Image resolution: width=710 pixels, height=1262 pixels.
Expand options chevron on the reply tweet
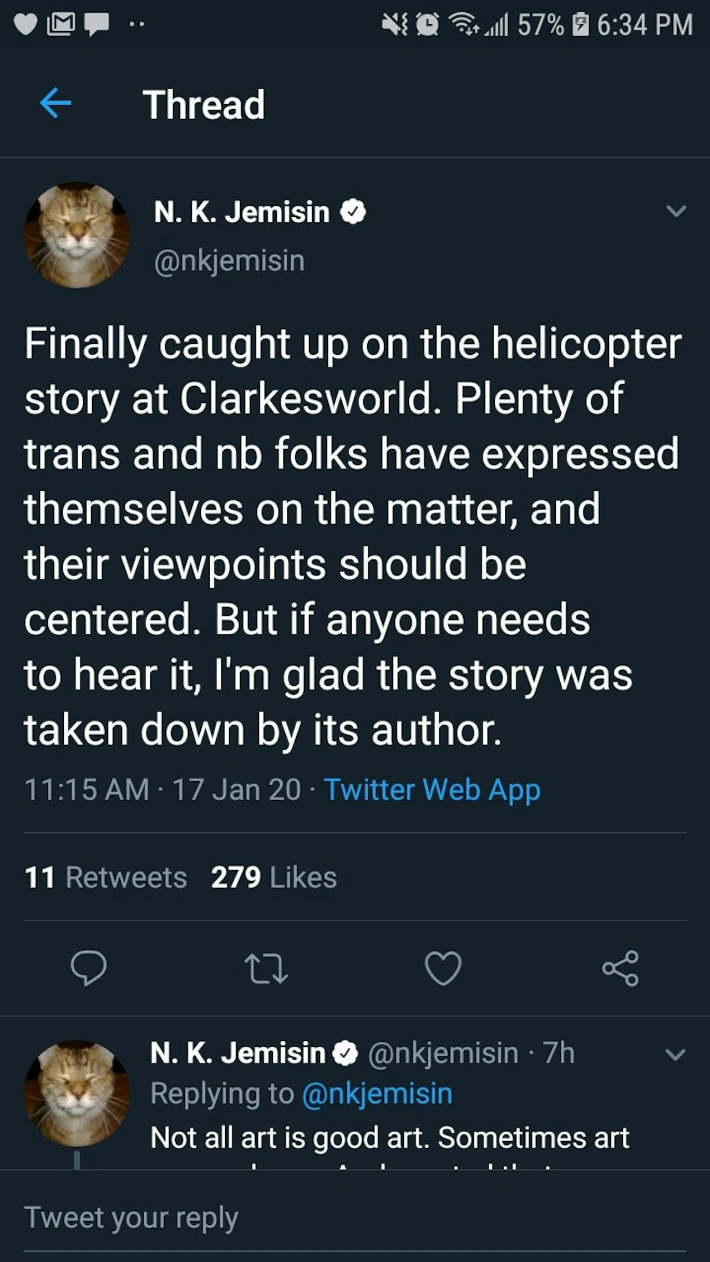tap(675, 1054)
